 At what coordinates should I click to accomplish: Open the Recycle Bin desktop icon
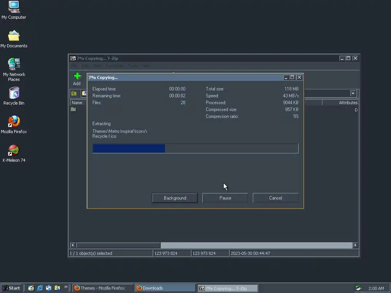[x=14, y=96]
